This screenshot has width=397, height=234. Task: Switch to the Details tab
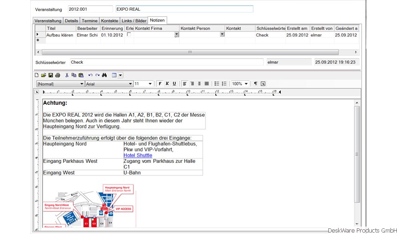71,21
